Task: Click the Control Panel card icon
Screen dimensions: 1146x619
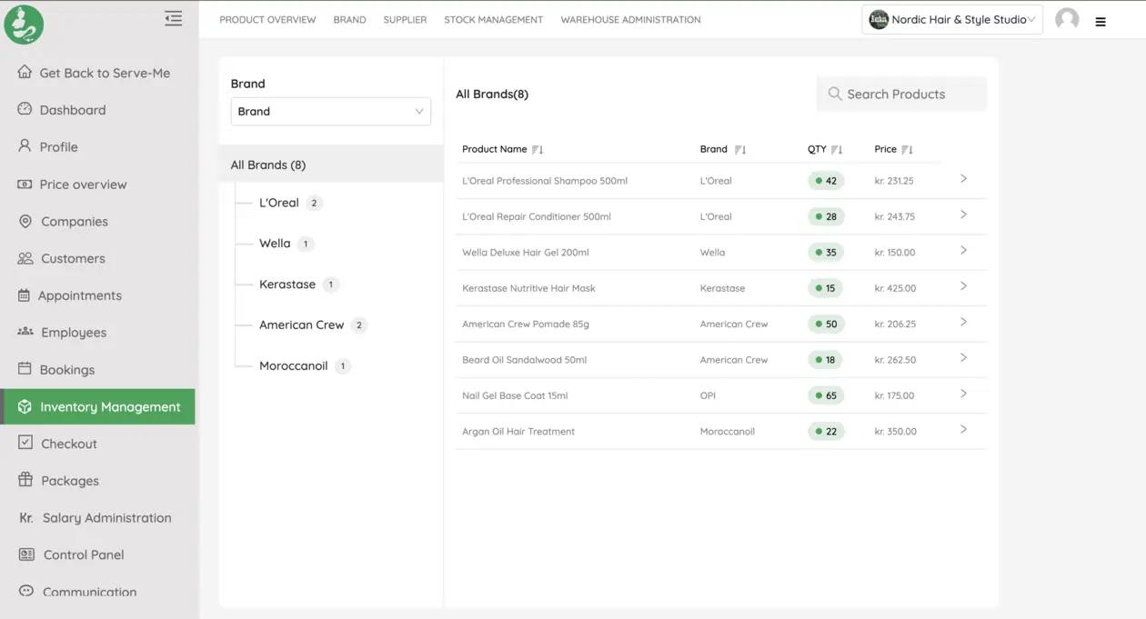Action: pyautogui.click(x=26, y=554)
